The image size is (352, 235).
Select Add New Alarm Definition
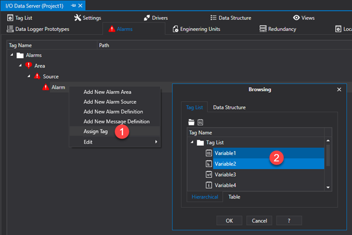coord(113,112)
